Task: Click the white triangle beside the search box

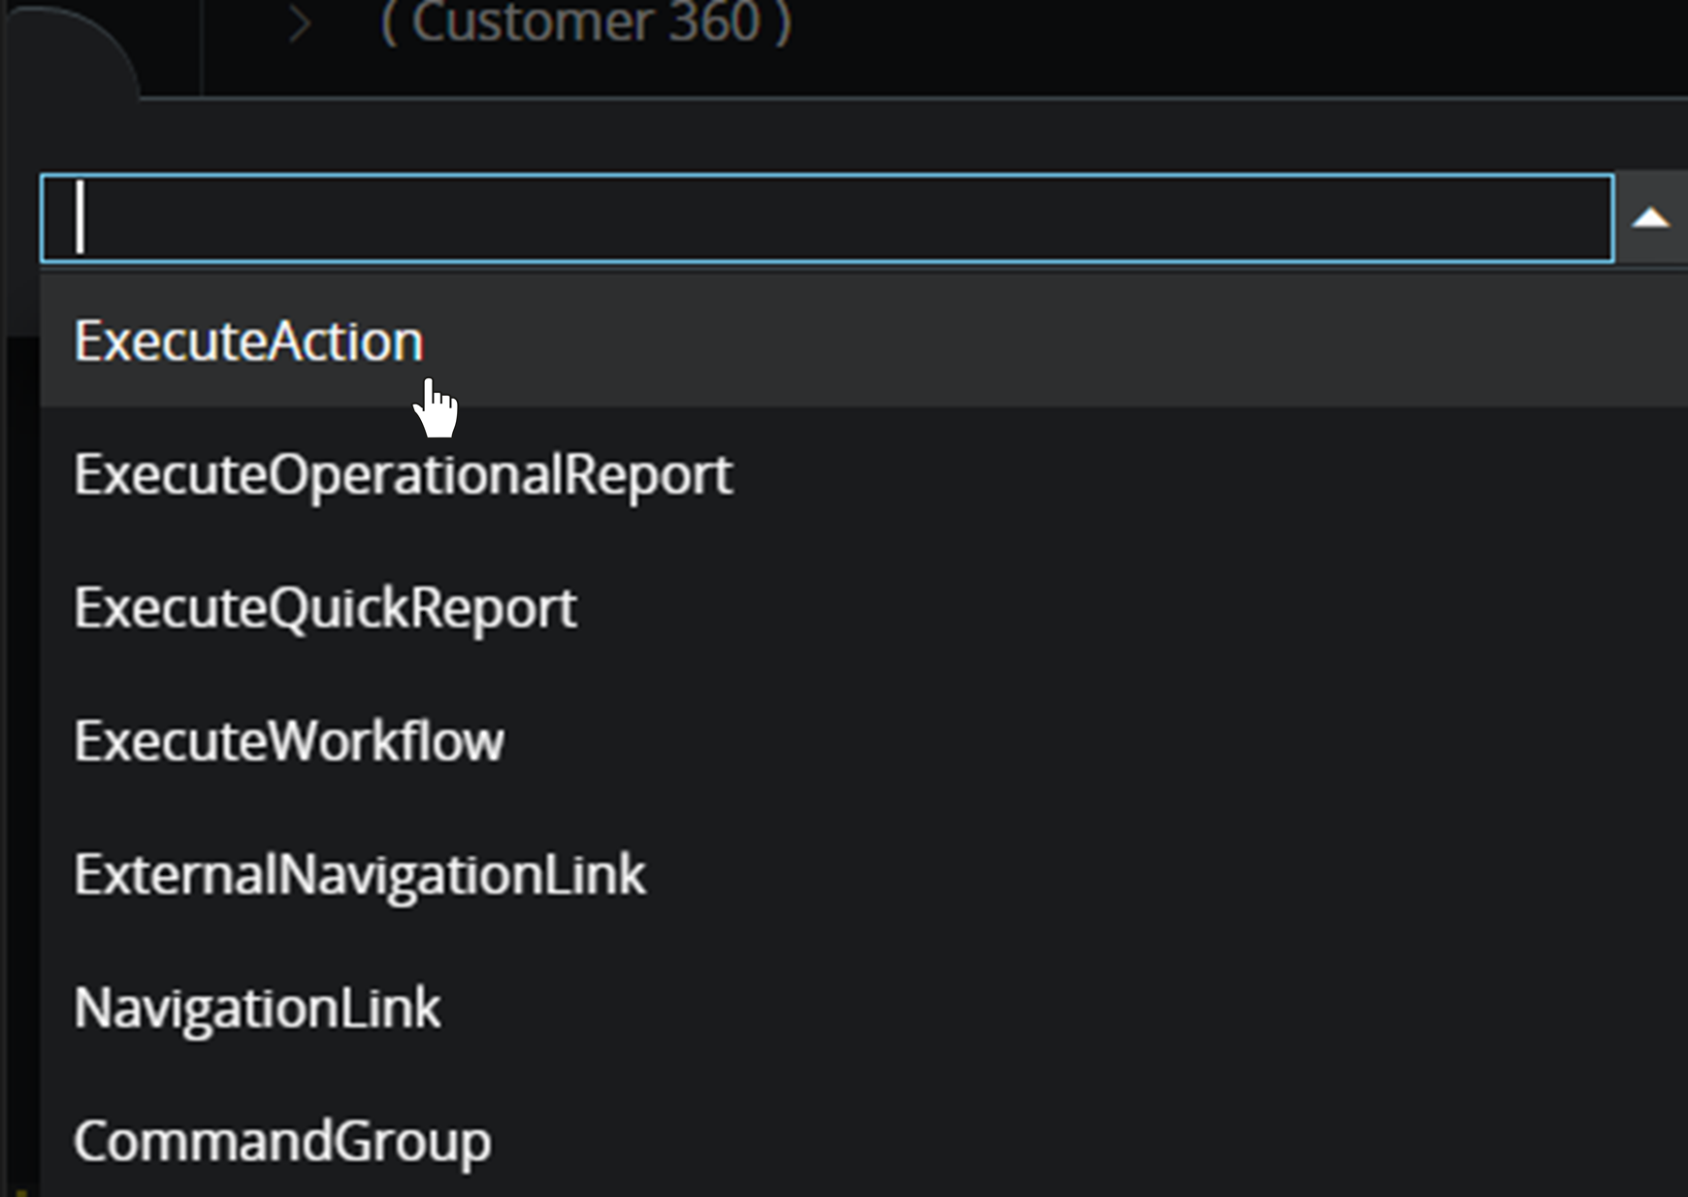Action: pyautogui.click(x=1650, y=219)
